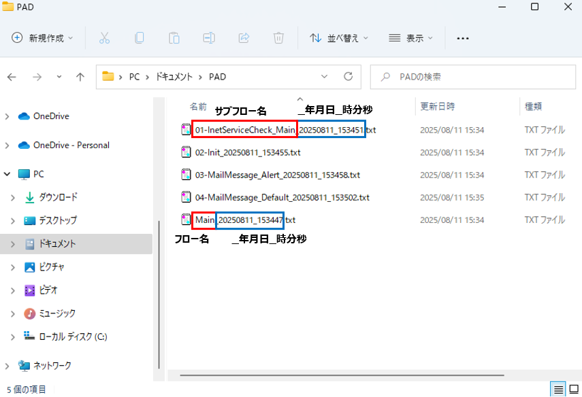Click the ミュージック music icon

(30, 313)
